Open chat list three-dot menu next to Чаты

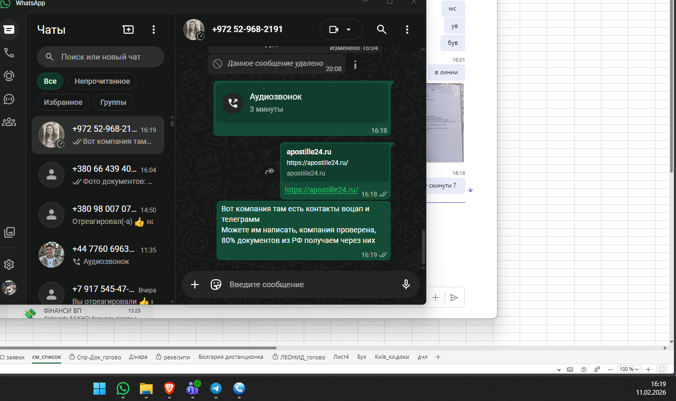[153, 30]
